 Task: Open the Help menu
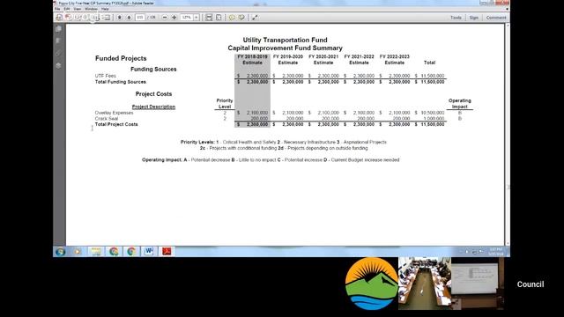coord(105,9)
